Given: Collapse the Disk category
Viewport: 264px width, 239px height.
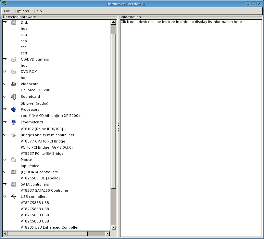Looking at the screenshot, I should [x=5, y=22].
